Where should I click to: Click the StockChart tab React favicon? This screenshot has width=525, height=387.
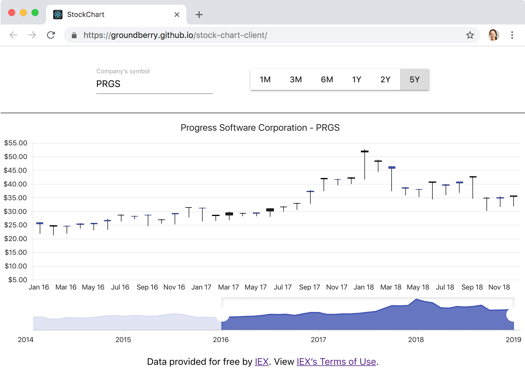(x=58, y=14)
